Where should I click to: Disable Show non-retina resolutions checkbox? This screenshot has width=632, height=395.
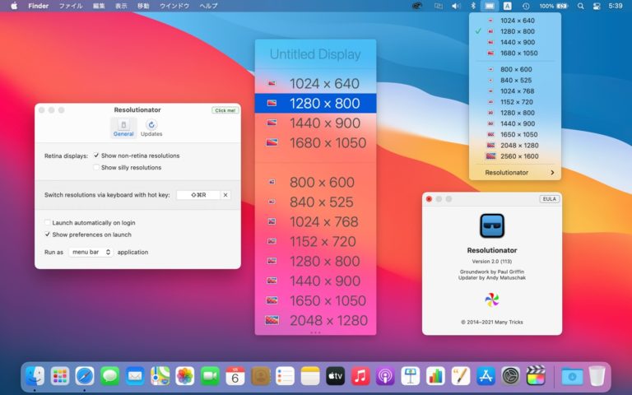tap(97, 156)
